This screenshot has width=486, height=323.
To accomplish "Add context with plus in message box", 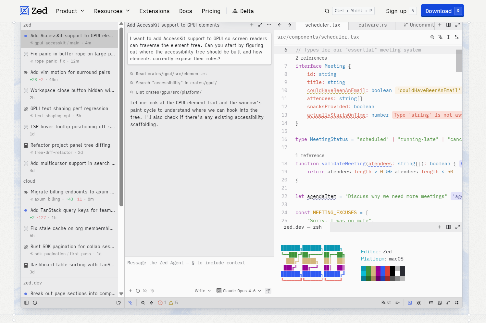I will [x=130, y=291].
